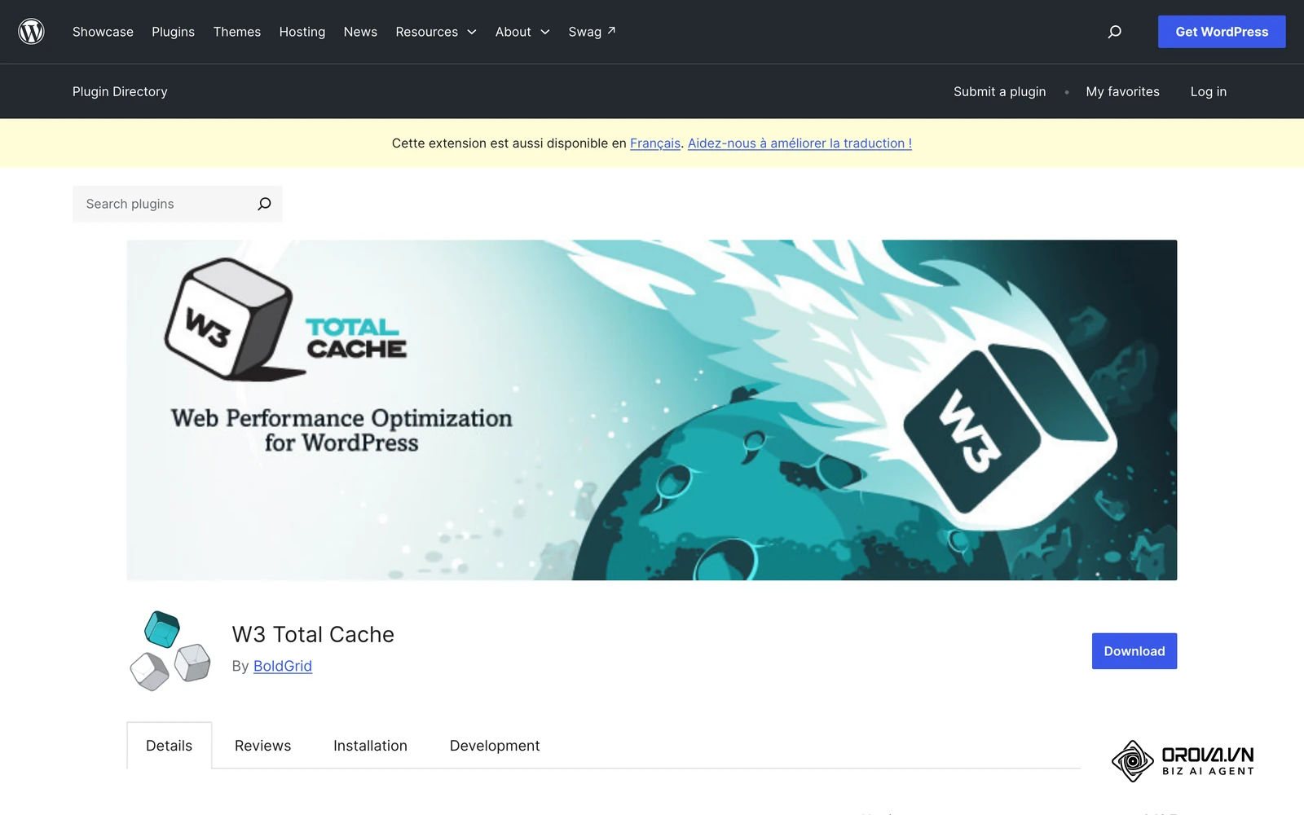Open the Plugin Directory link
Screen dimensions: 1304x815
120,91
